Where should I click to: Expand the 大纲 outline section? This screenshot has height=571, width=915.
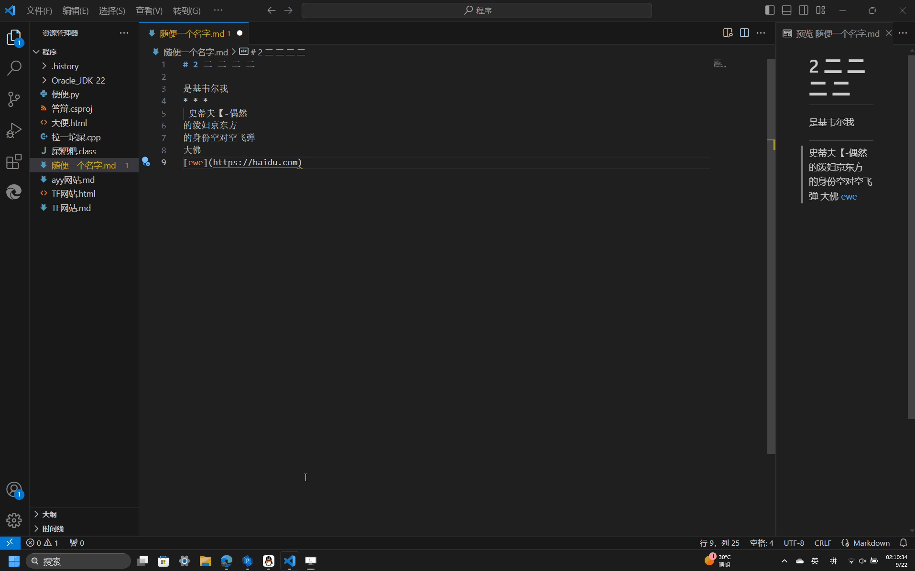84,514
